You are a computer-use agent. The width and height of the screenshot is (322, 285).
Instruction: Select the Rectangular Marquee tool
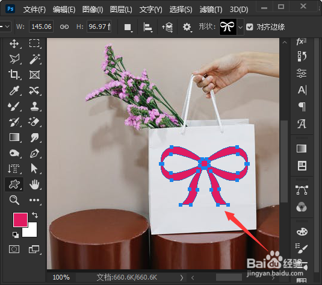[34, 43]
